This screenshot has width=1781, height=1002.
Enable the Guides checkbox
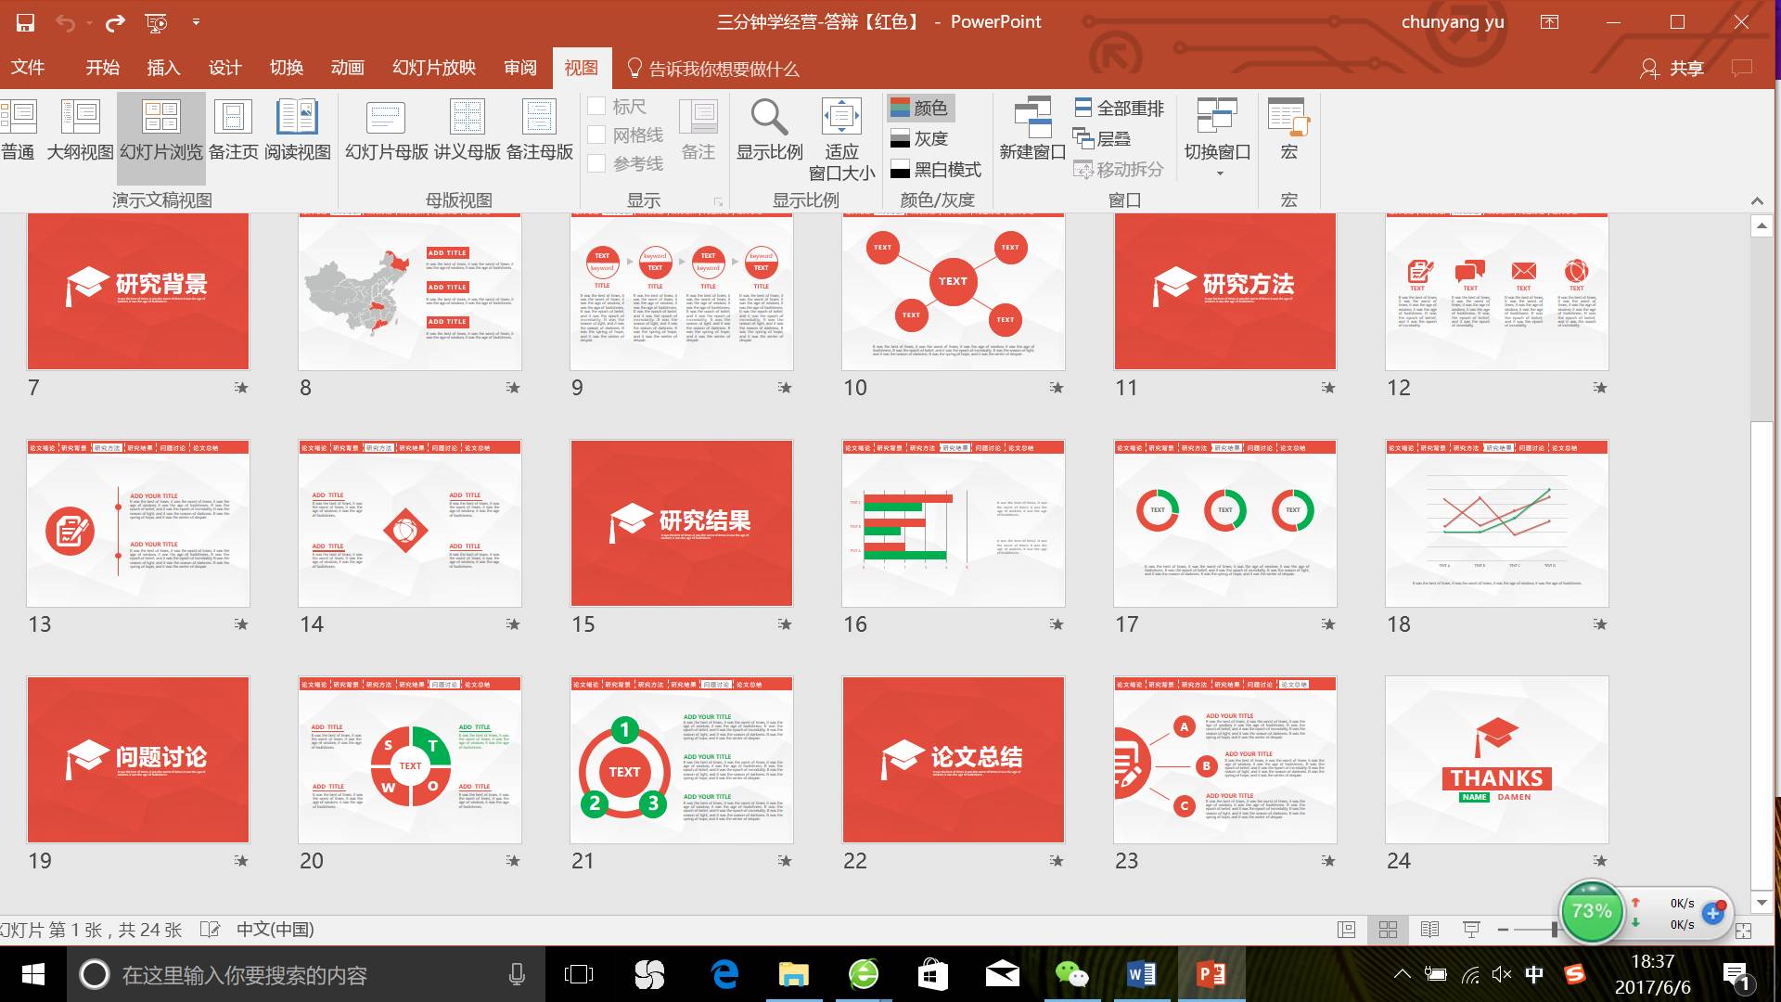(x=597, y=164)
